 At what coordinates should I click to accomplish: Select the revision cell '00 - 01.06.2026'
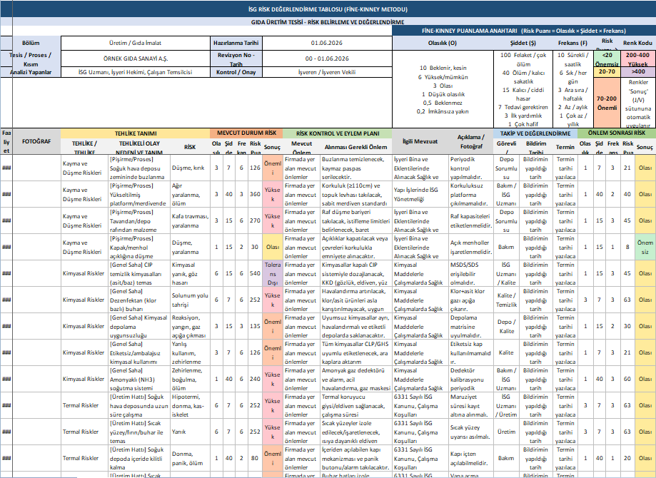pyautogui.click(x=327, y=59)
